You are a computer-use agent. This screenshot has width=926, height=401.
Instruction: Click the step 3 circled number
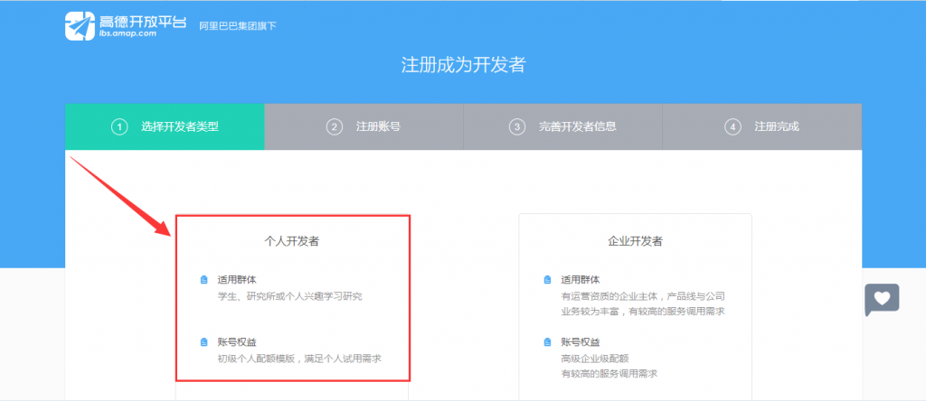(x=516, y=127)
